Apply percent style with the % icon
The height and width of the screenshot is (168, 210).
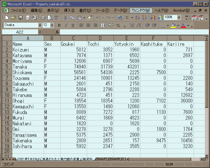(118, 25)
